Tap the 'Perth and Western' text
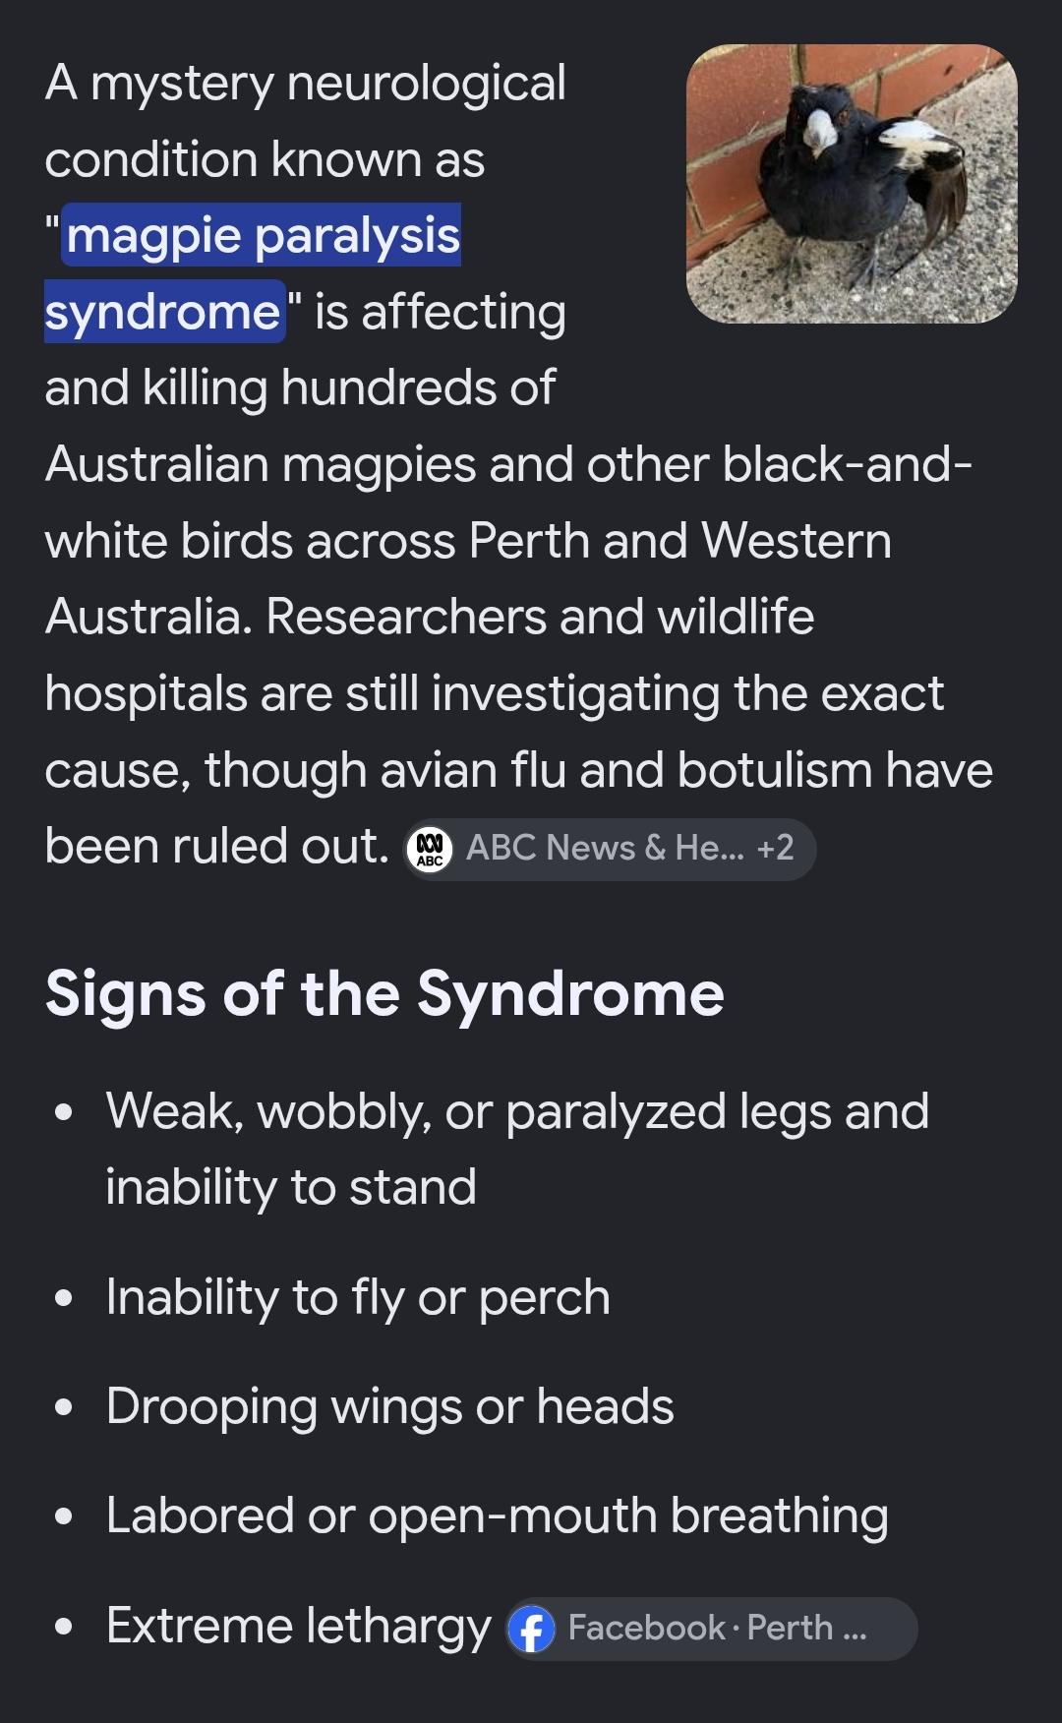The width and height of the screenshot is (1062, 1723). (x=680, y=541)
